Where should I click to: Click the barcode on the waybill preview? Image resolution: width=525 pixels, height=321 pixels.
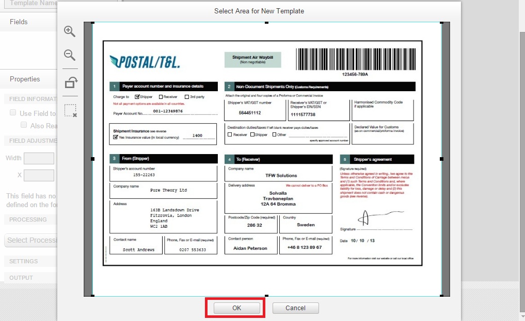coord(355,59)
